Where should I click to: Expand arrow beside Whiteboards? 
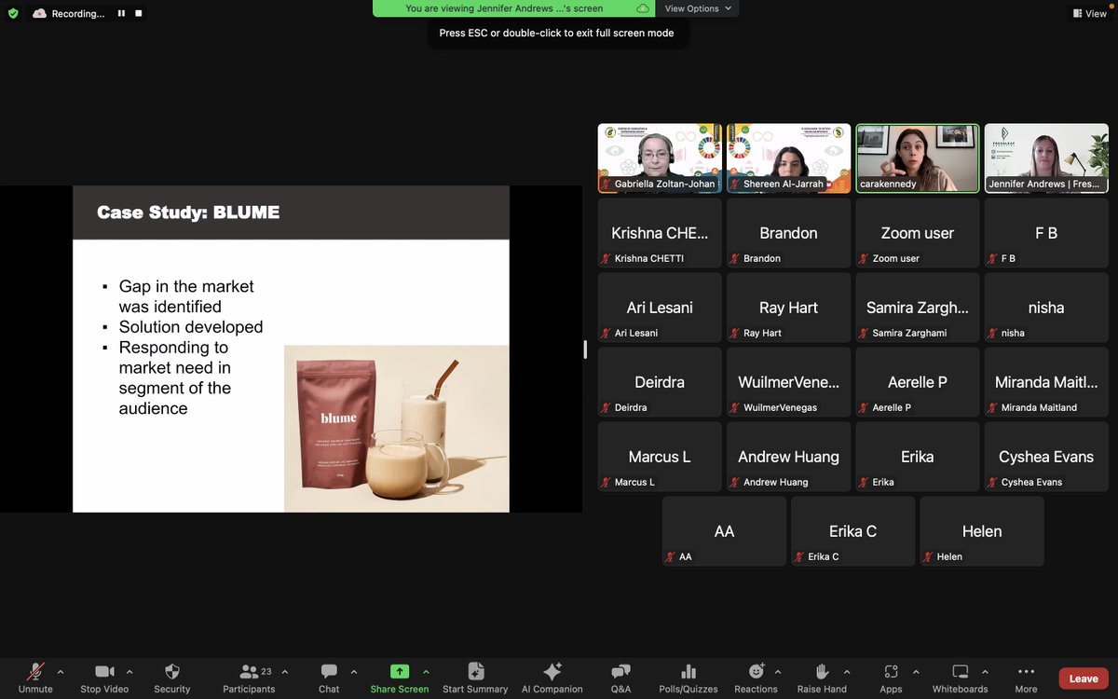pyautogui.click(x=987, y=671)
